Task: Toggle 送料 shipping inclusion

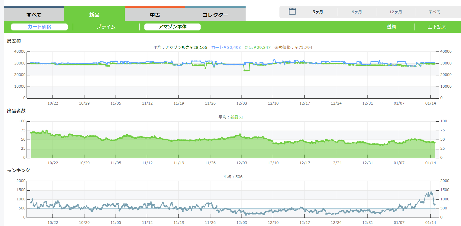Action: 391,27
